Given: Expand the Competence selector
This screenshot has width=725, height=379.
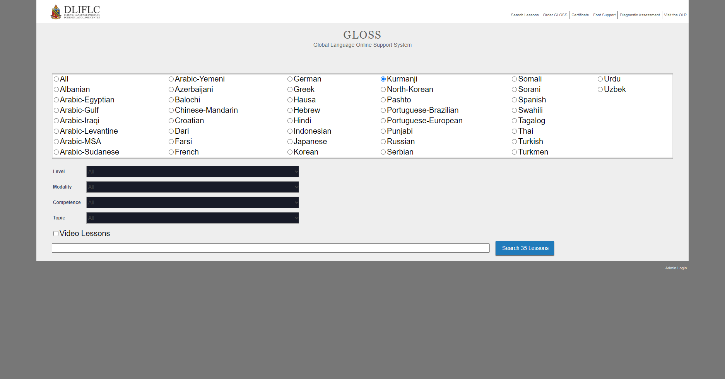Looking at the screenshot, I should coord(192,202).
